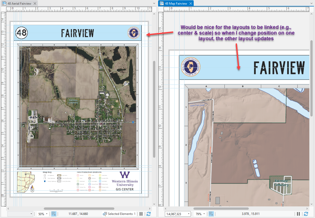Click the empty scale box in the left status bar

20,214
